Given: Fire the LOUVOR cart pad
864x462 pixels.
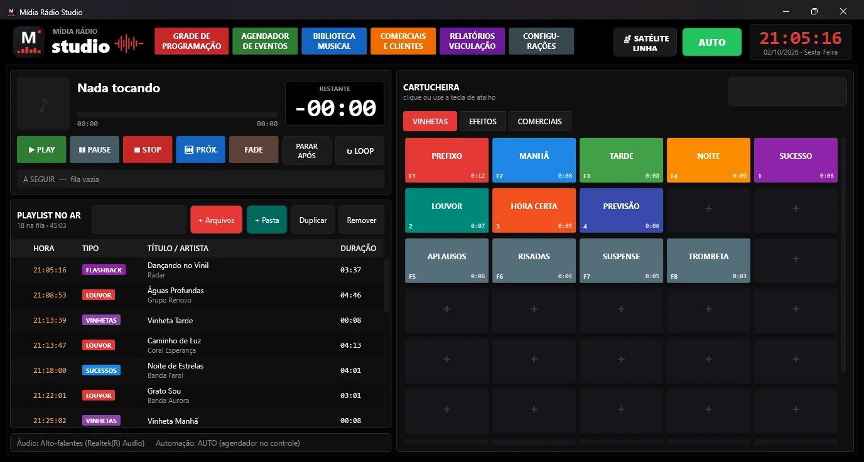Looking at the screenshot, I should click(x=447, y=210).
